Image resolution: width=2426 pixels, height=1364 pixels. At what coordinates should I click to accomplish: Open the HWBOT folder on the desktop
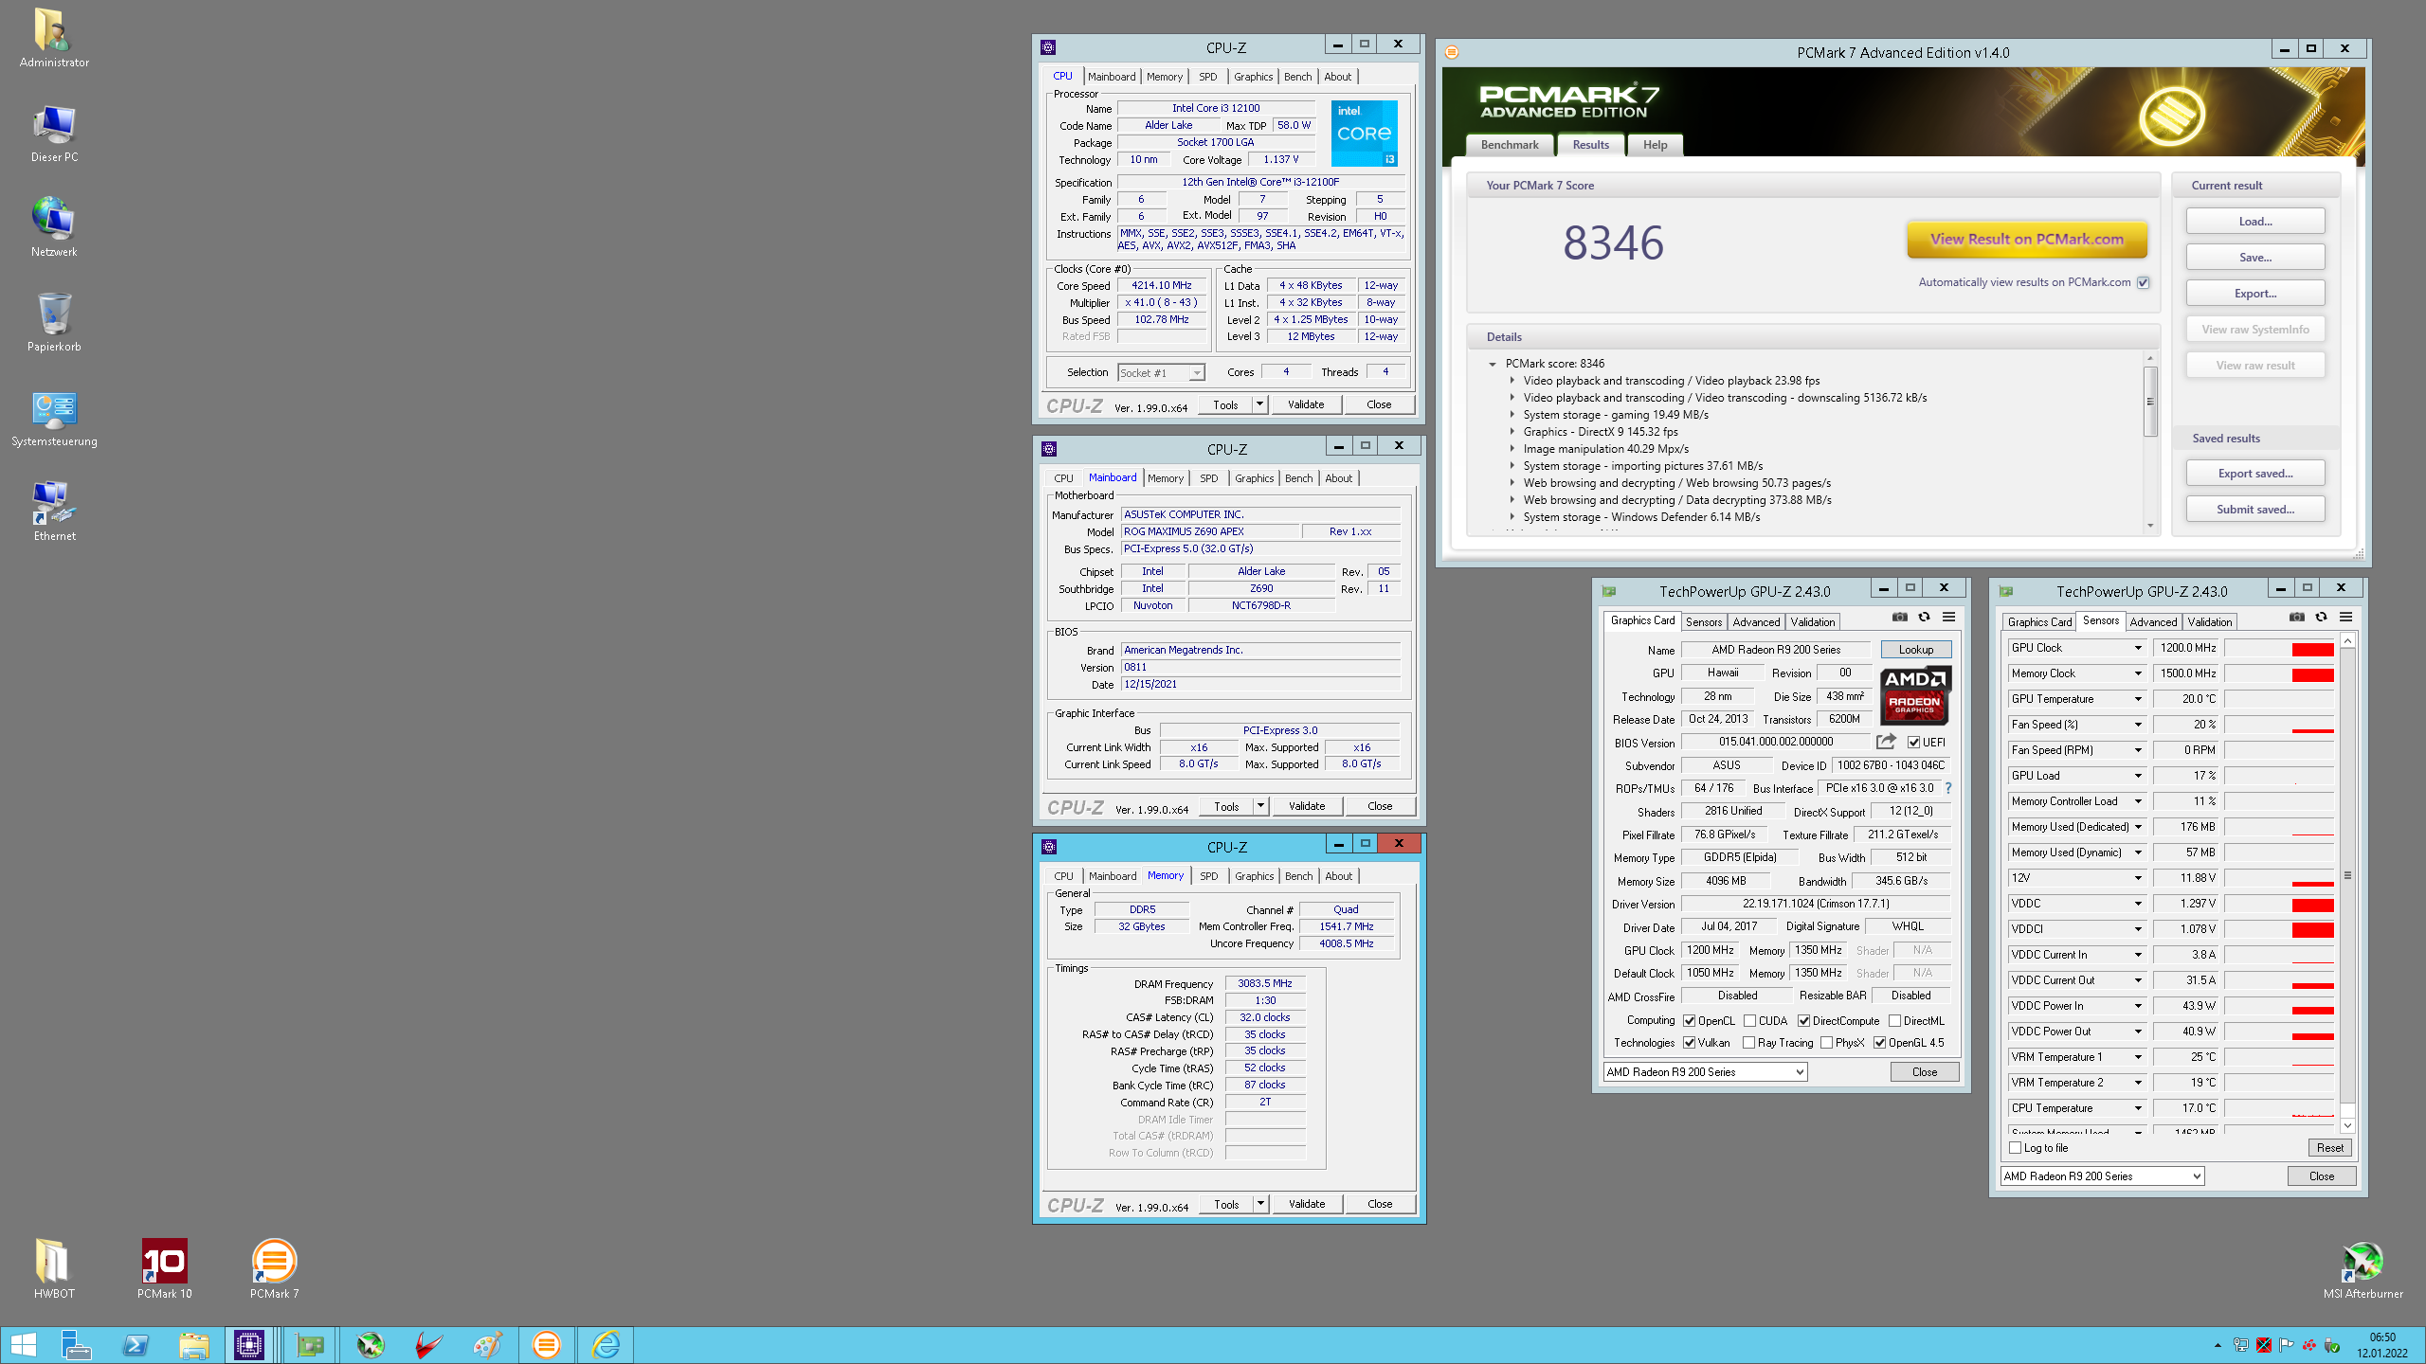53,1269
